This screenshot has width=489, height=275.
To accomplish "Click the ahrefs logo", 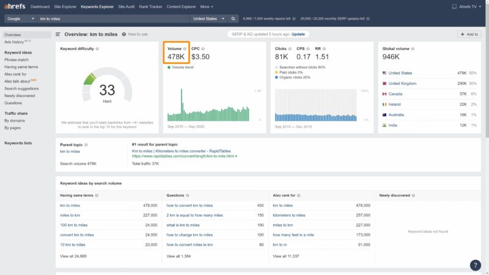I will 15,6.
